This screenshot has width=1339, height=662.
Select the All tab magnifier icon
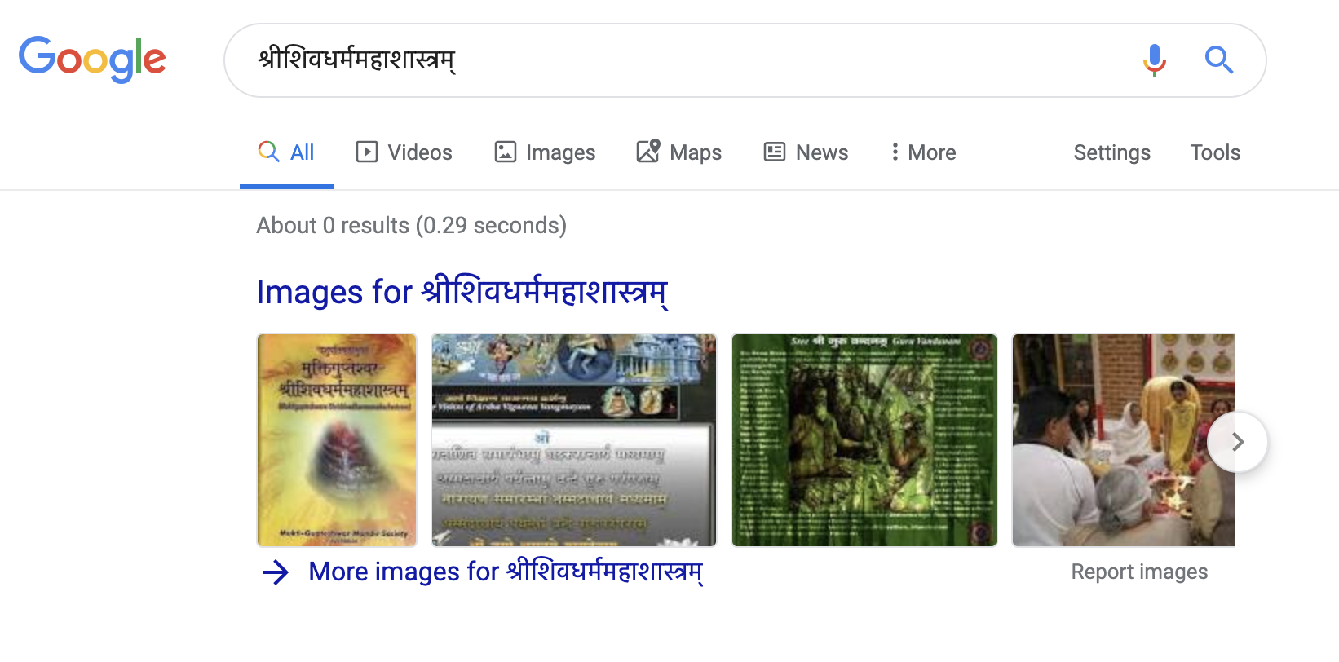(x=268, y=152)
